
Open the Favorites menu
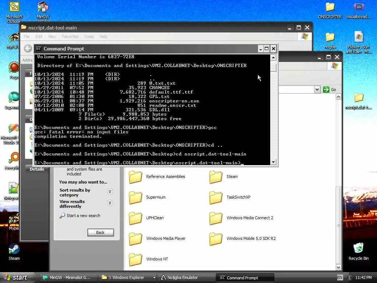point(70,36)
